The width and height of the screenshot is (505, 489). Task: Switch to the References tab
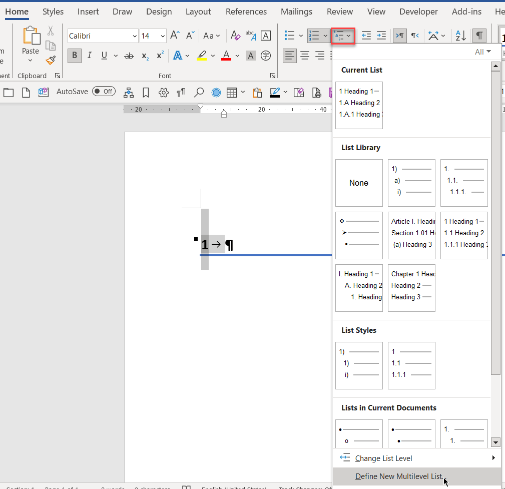pyautogui.click(x=246, y=12)
